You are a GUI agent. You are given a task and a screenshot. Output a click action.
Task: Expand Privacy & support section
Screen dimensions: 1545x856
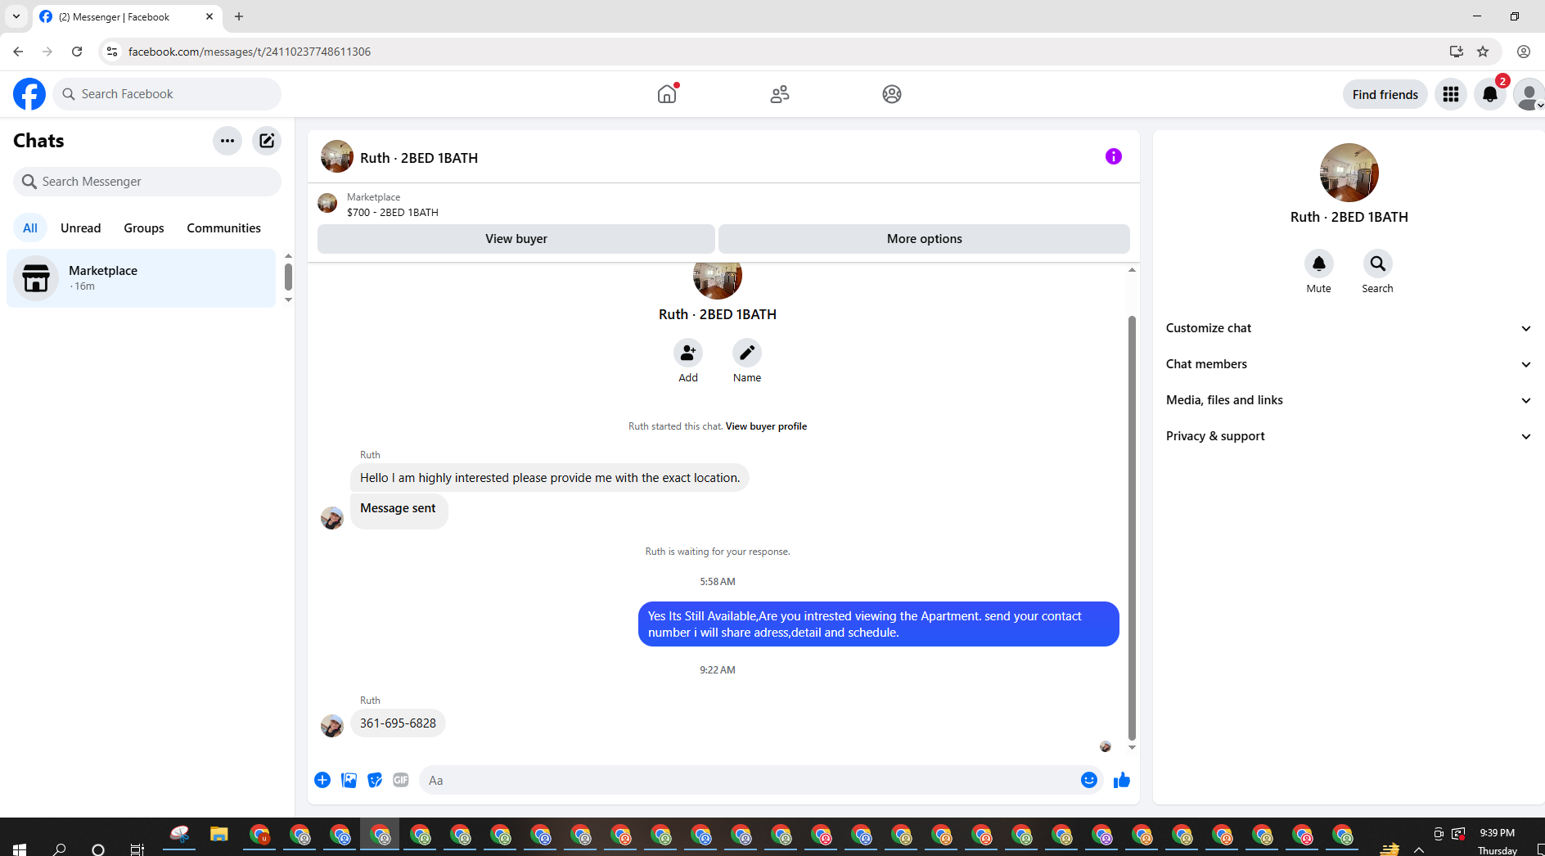1349,436
